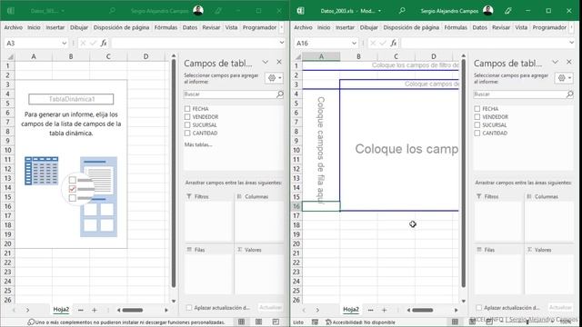The image size is (582, 327).
Task: Open the Programador tab in Datos_2003.xls
Action: [x=549, y=27]
